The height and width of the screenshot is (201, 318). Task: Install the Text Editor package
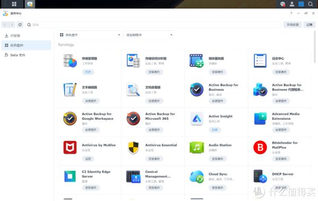click(x=91, y=101)
